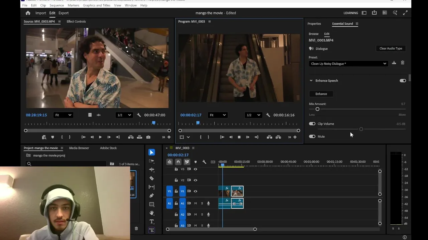Click the project search field
This screenshot has height=240, width=428.
click(x=66, y=164)
